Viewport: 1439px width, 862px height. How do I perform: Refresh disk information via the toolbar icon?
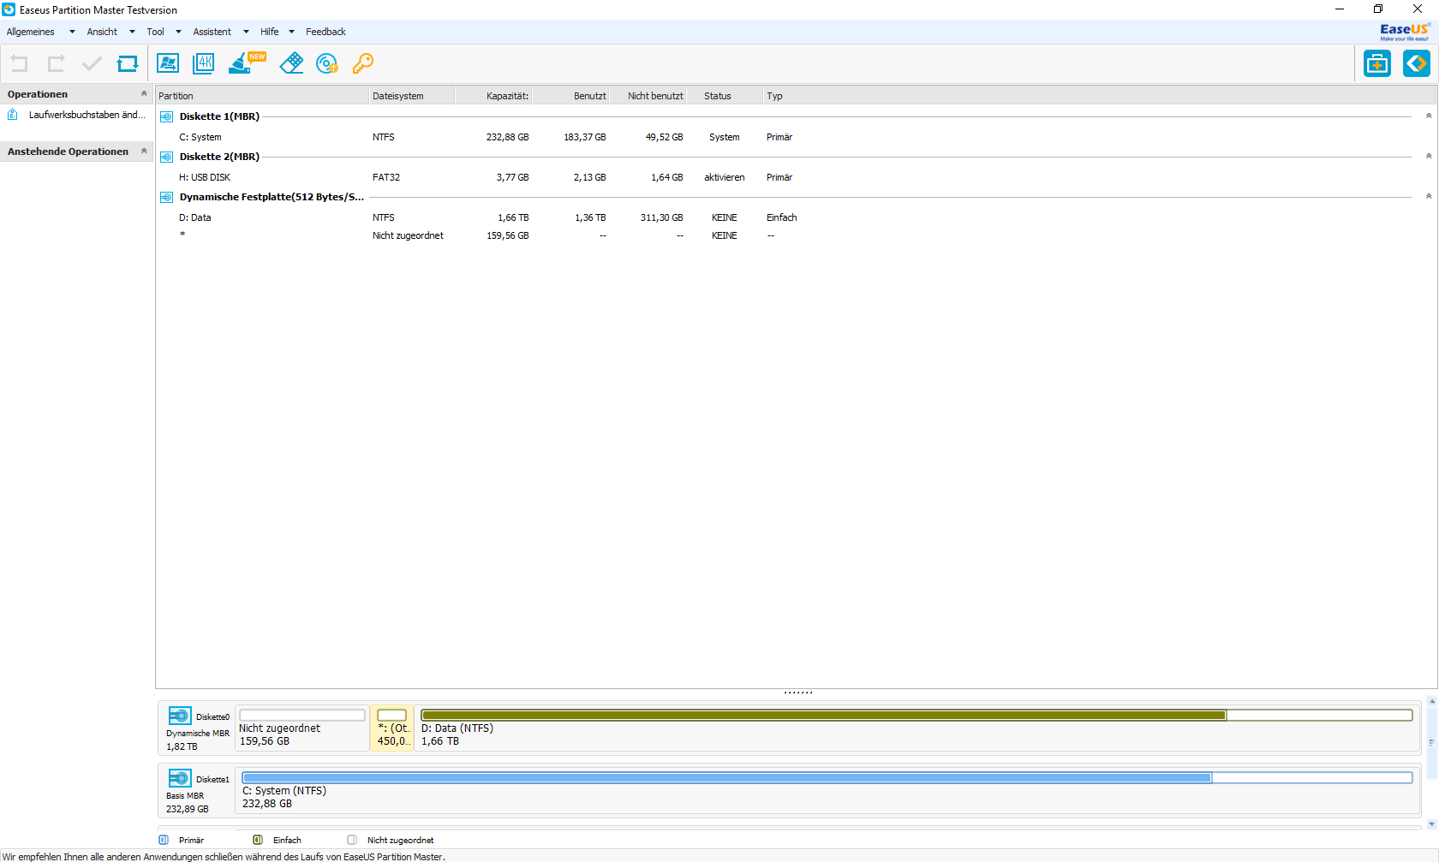click(128, 63)
